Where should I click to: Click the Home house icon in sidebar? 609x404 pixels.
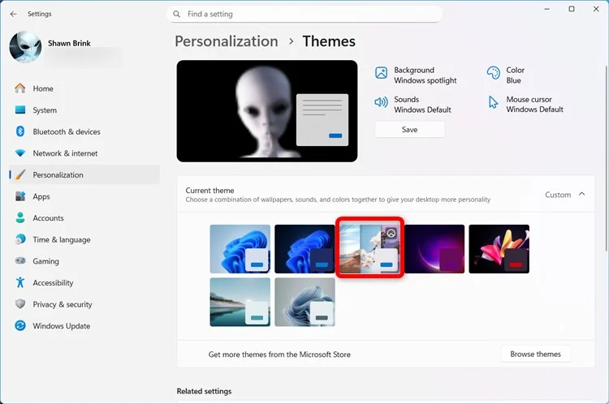tap(20, 88)
